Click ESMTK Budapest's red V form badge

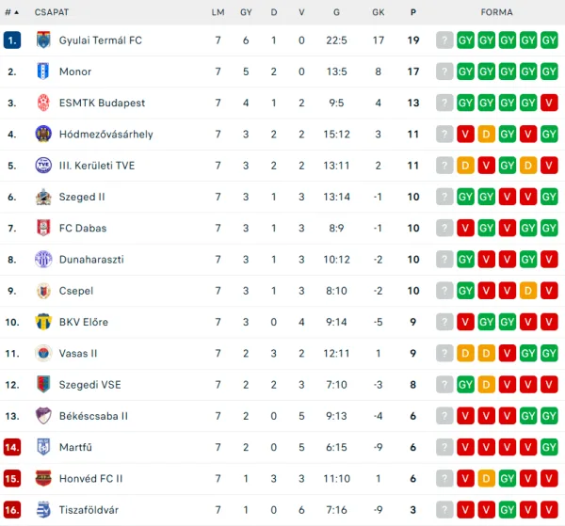[549, 103]
